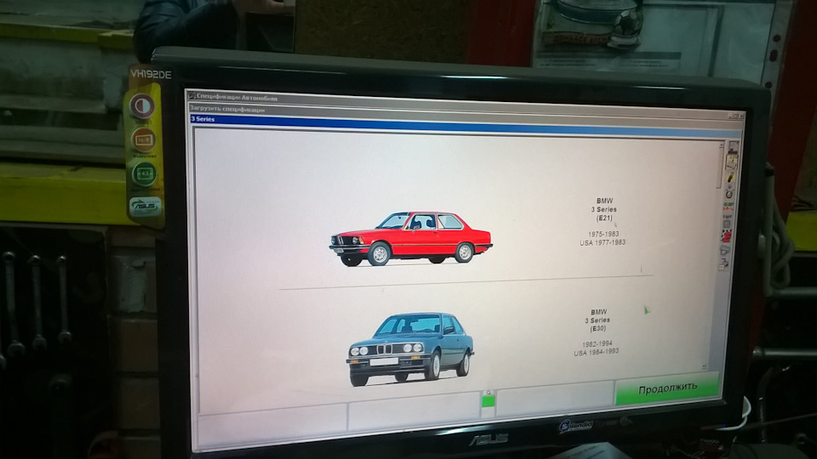Click the printer icon in right toolbar
The height and width of the screenshot is (459, 817).
[725, 250]
